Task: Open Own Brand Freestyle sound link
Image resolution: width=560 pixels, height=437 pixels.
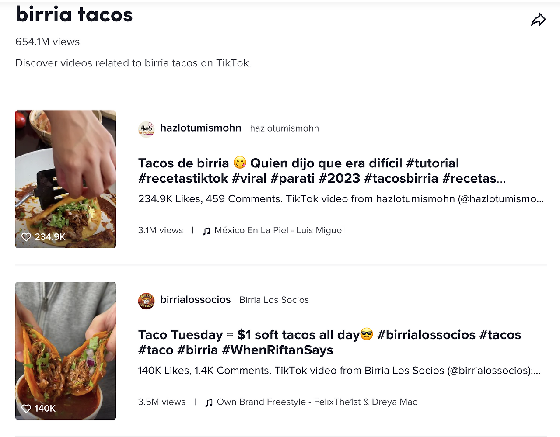Action: pyautogui.click(x=317, y=402)
